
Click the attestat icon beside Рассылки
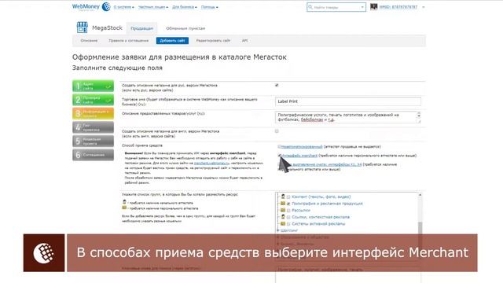click(283, 210)
